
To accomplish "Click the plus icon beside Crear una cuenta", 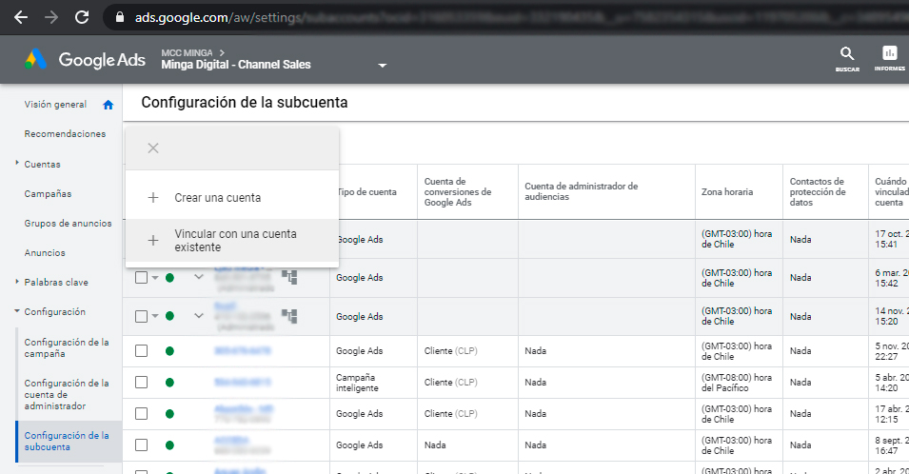I will pos(153,198).
